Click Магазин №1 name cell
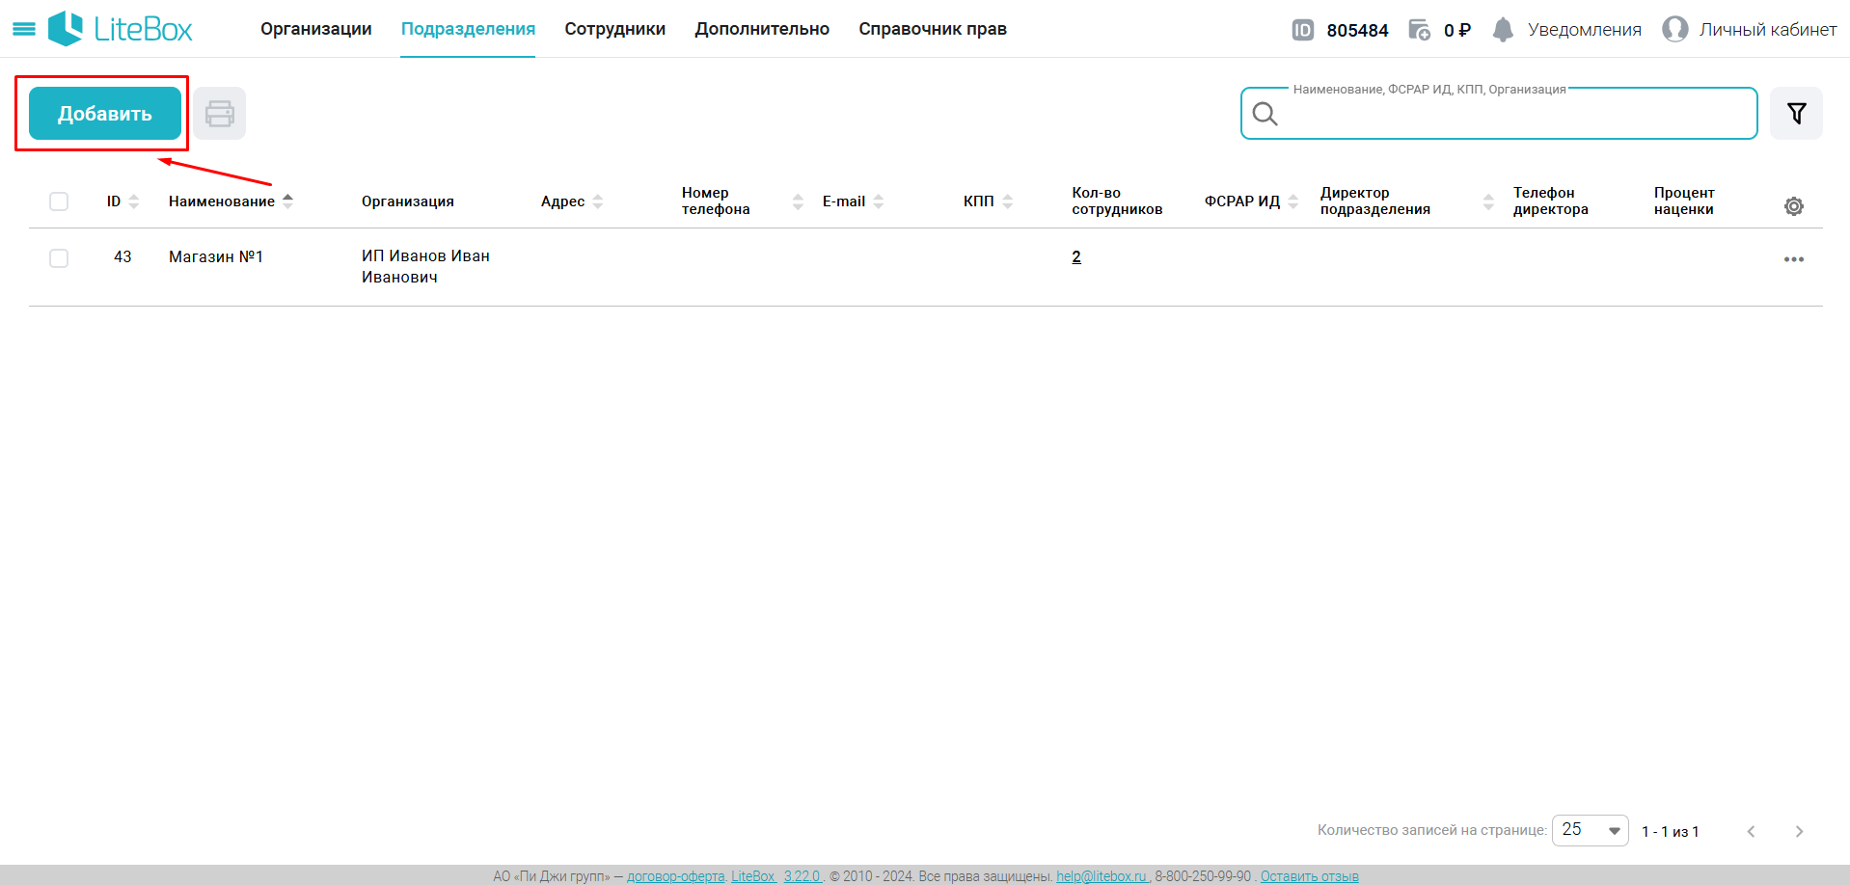 (x=216, y=256)
